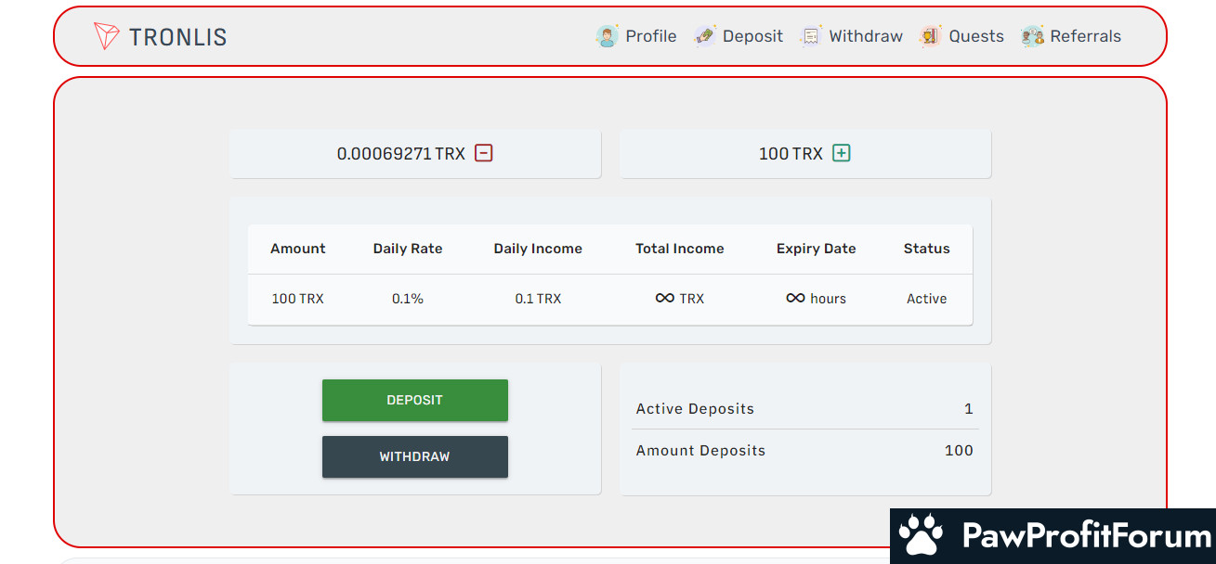
Task: Click the red minus icon beside balance
Action: pyautogui.click(x=483, y=153)
